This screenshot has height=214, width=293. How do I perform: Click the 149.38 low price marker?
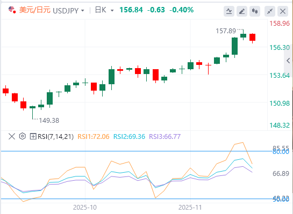click(49, 121)
